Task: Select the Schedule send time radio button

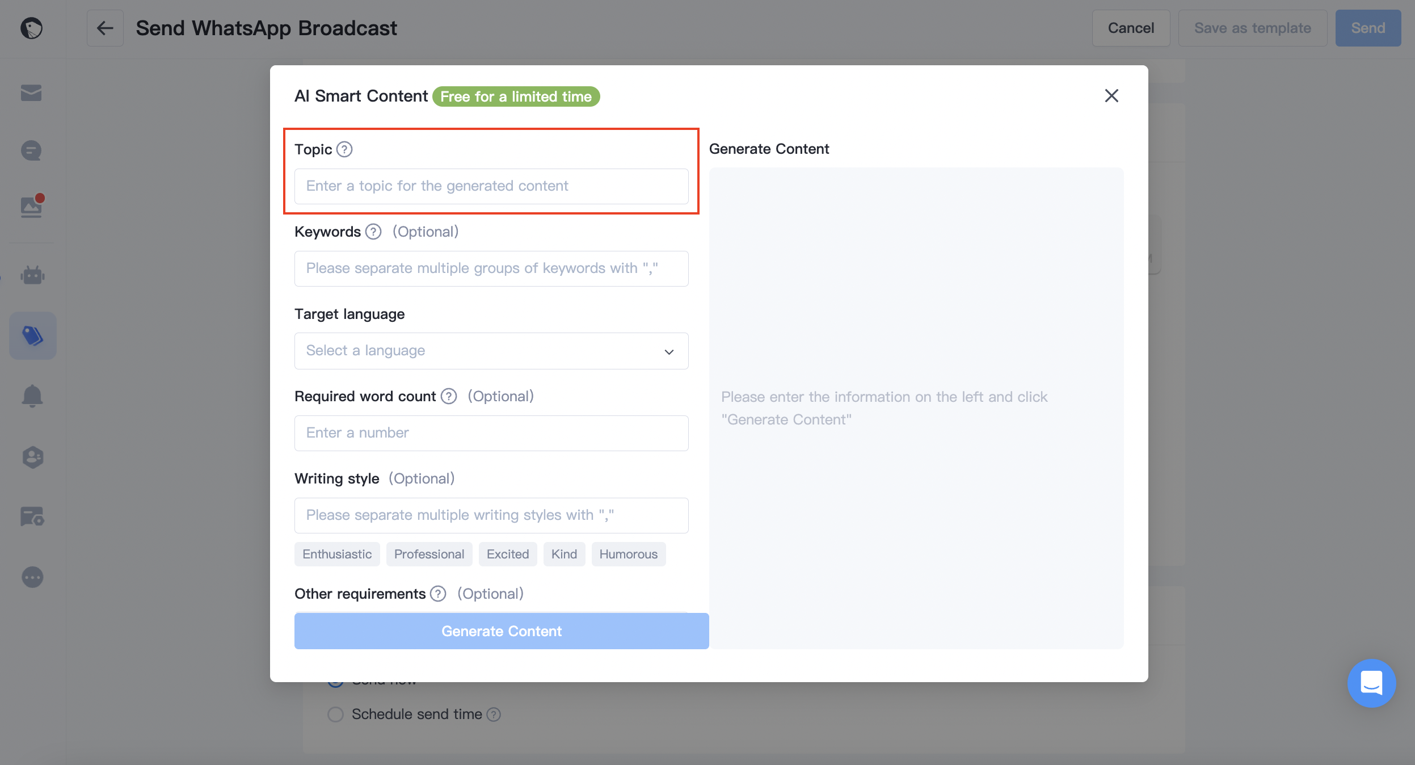Action: 336,714
